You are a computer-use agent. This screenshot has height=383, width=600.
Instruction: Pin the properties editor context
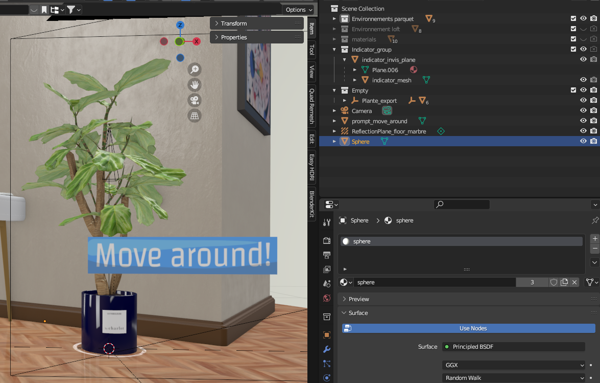[595, 220]
